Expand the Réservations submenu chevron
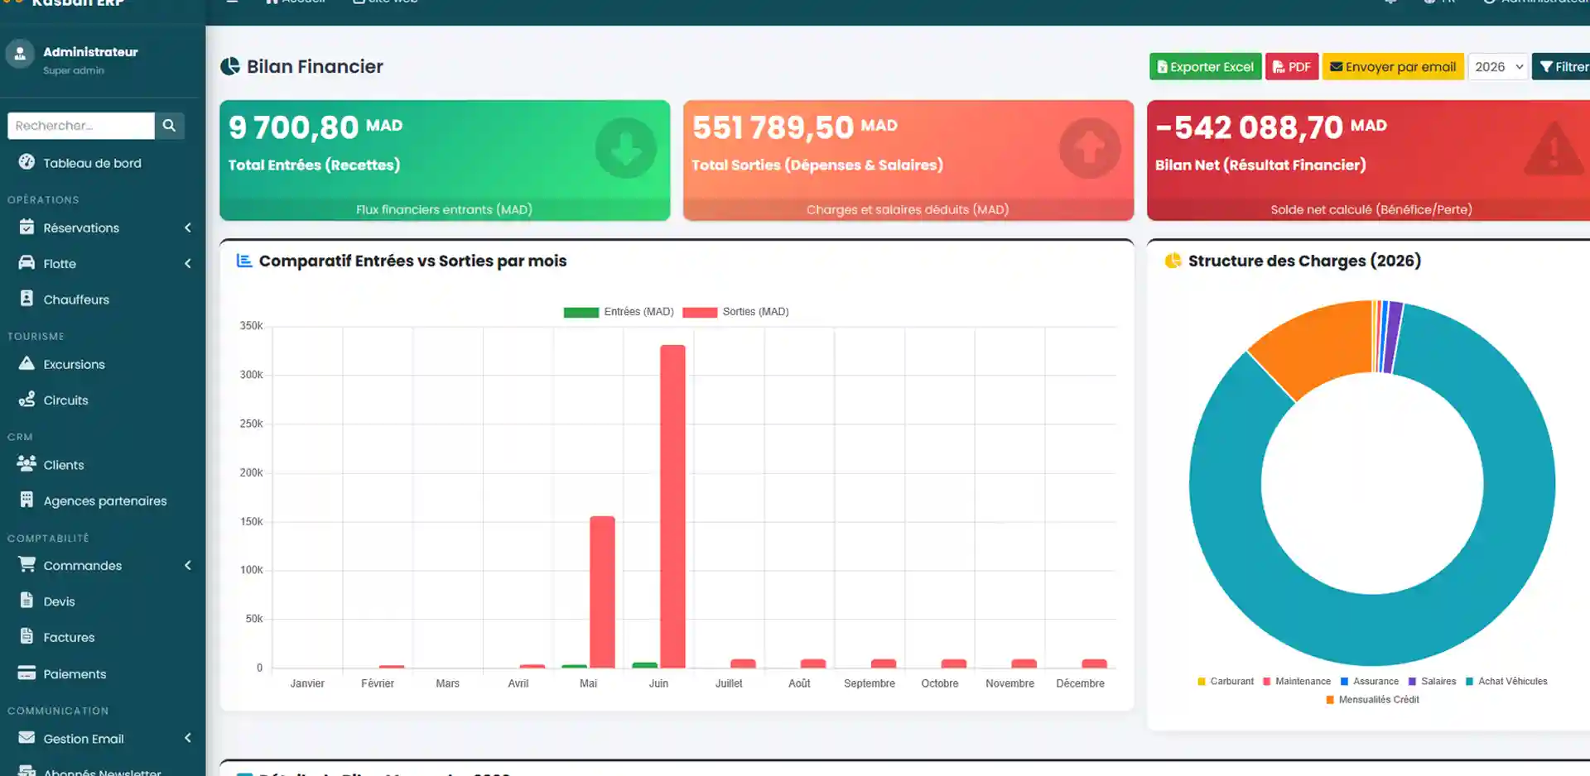 (188, 228)
